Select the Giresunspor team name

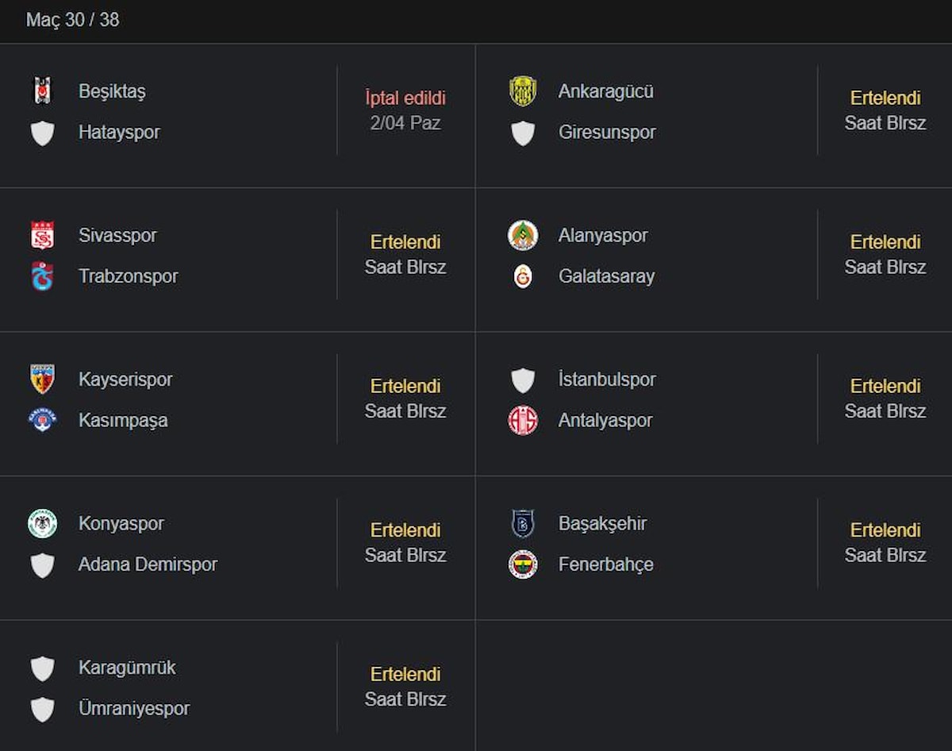pyautogui.click(x=607, y=133)
